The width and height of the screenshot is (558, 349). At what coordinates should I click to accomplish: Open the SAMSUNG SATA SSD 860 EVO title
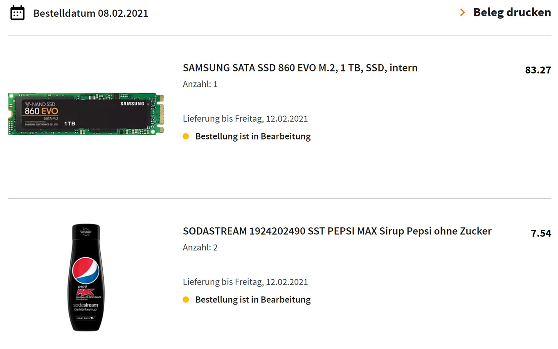pos(300,68)
